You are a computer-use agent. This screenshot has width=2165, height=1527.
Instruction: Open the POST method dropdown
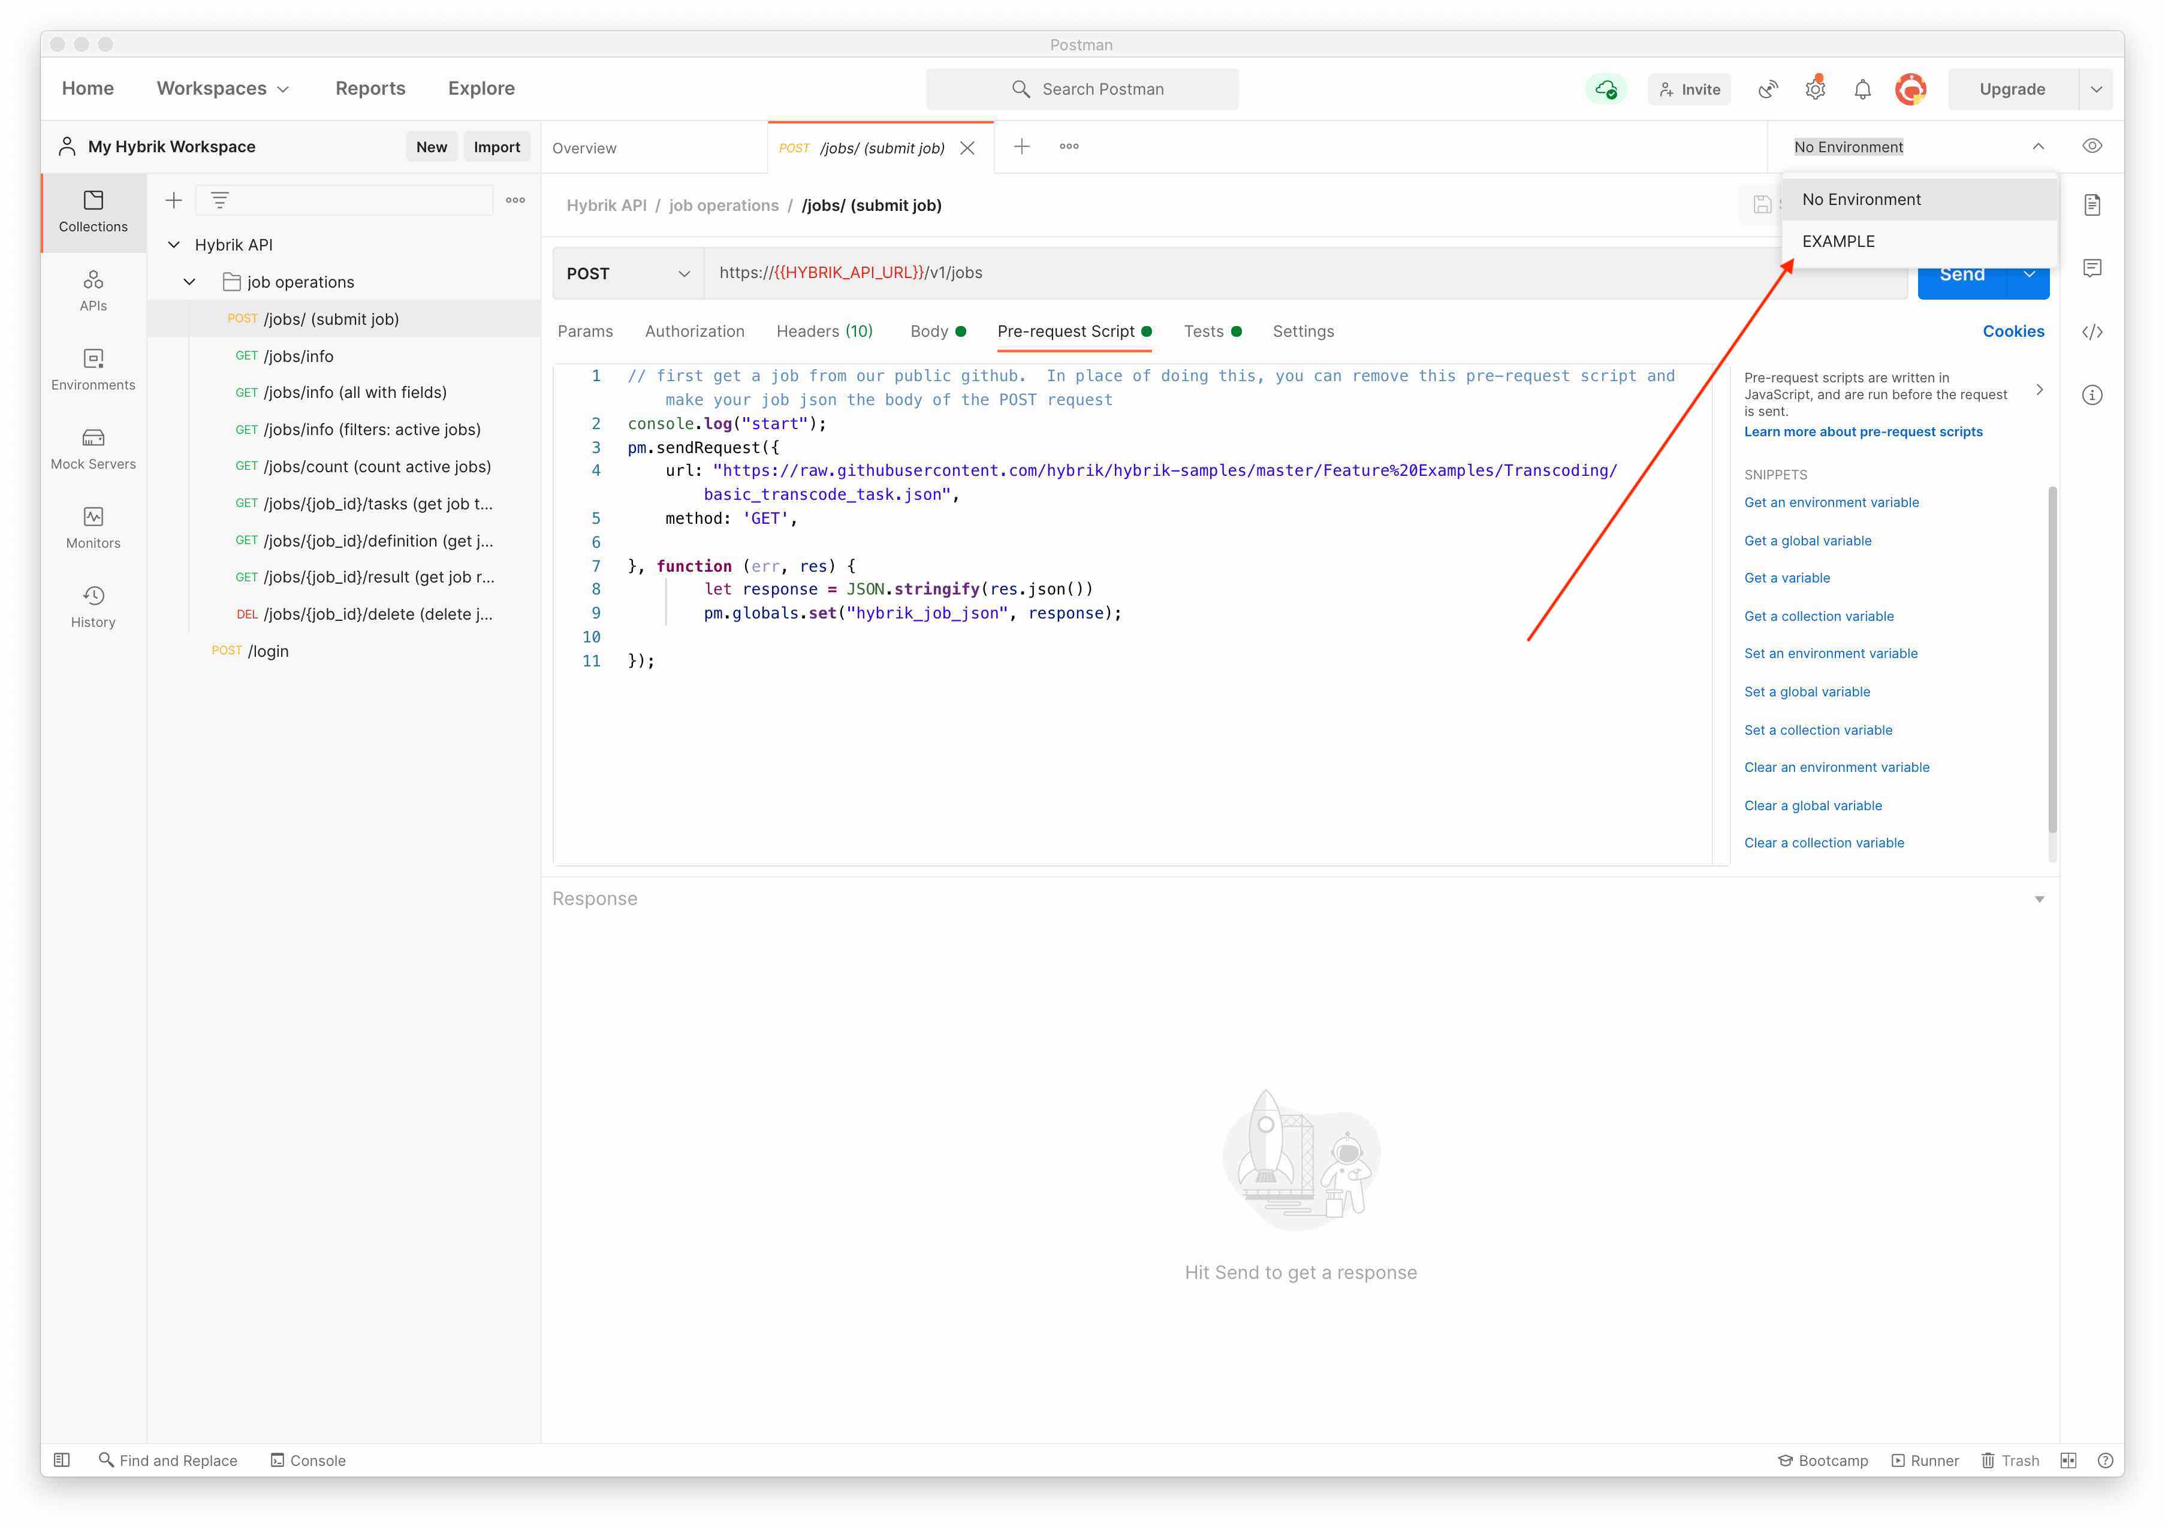coord(628,273)
